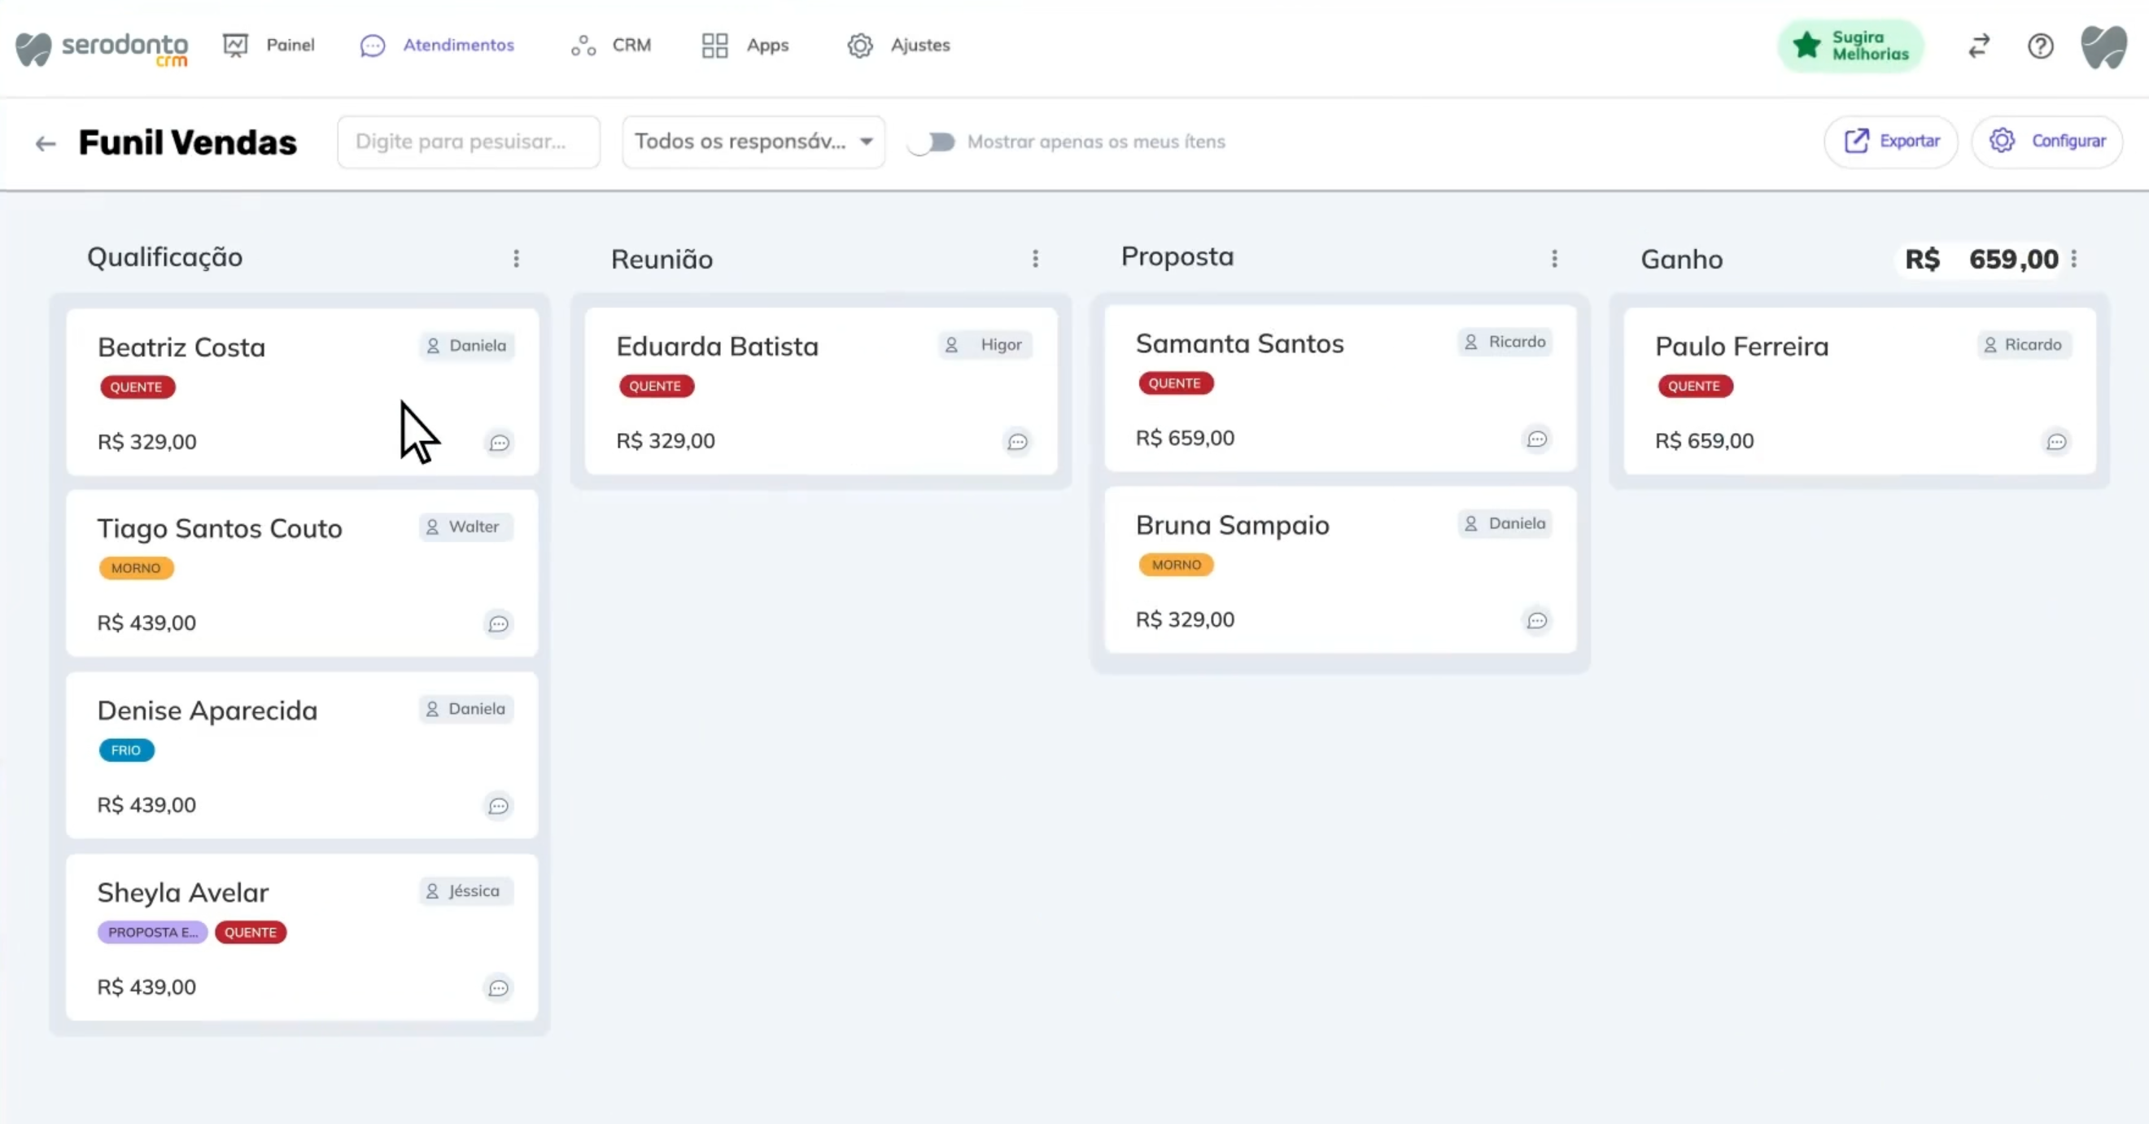
Task: Open the Painel menu
Action: click(269, 45)
